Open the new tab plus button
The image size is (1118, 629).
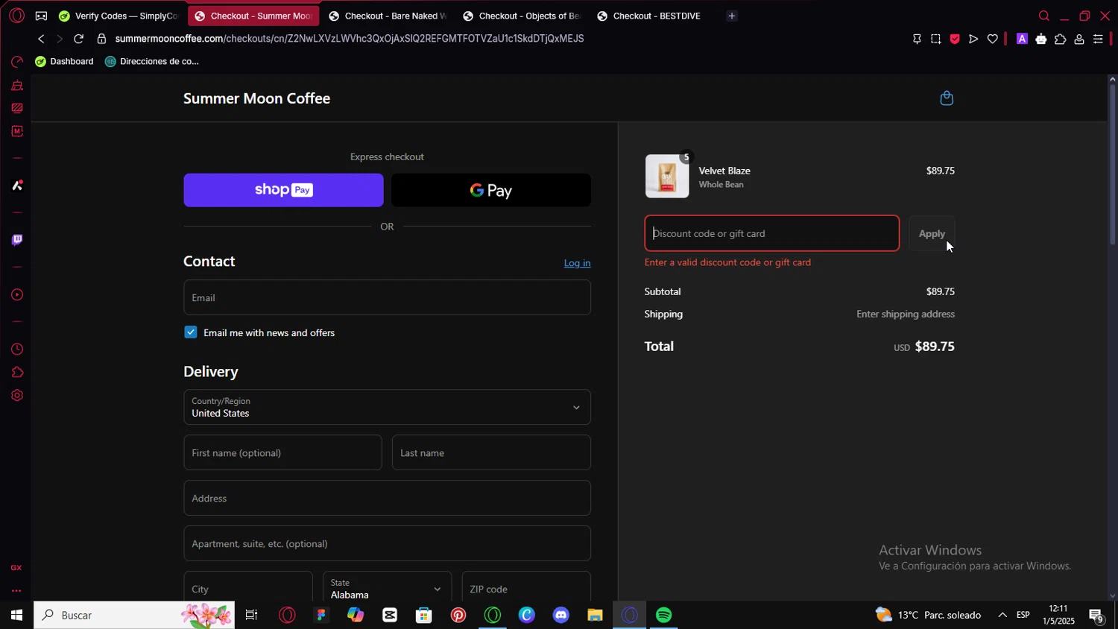[731, 16]
